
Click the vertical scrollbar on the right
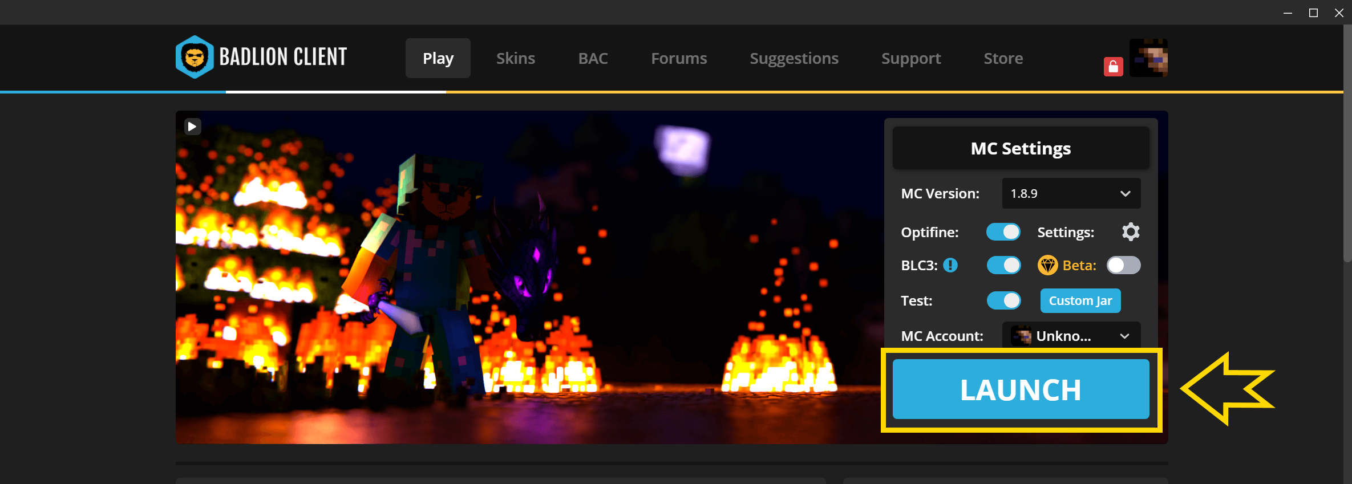coord(1347,143)
